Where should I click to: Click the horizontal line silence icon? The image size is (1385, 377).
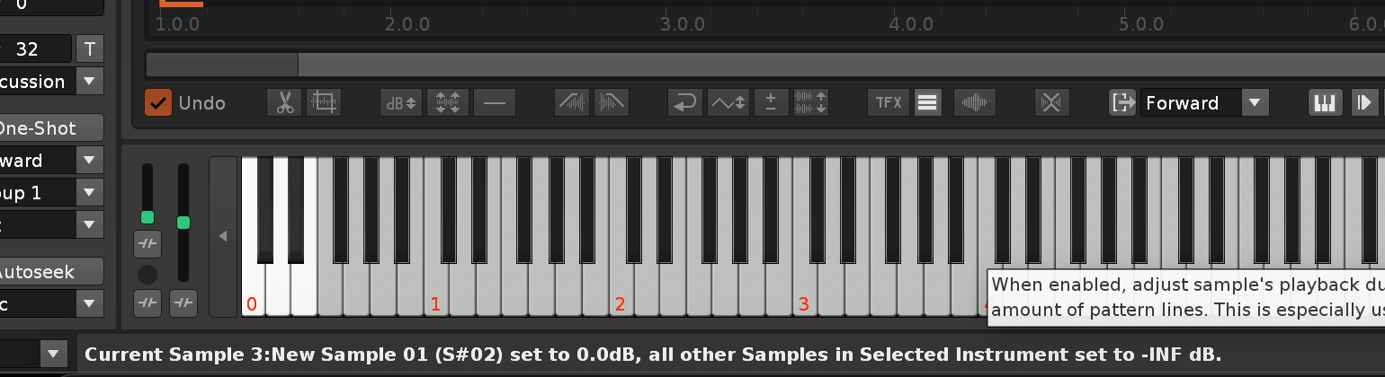click(x=495, y=103)
